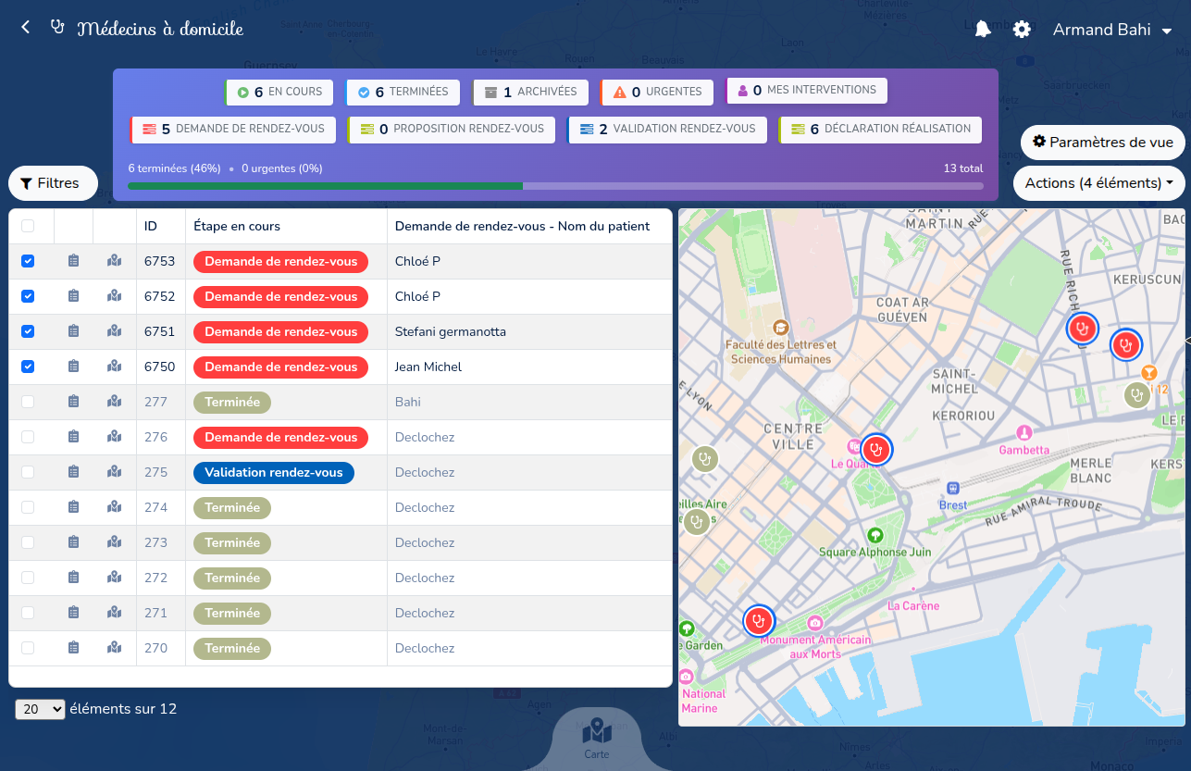Click Validation rendez-vous badge in row 275
The height and width of the screenshot is (771, 1191).
274,472
